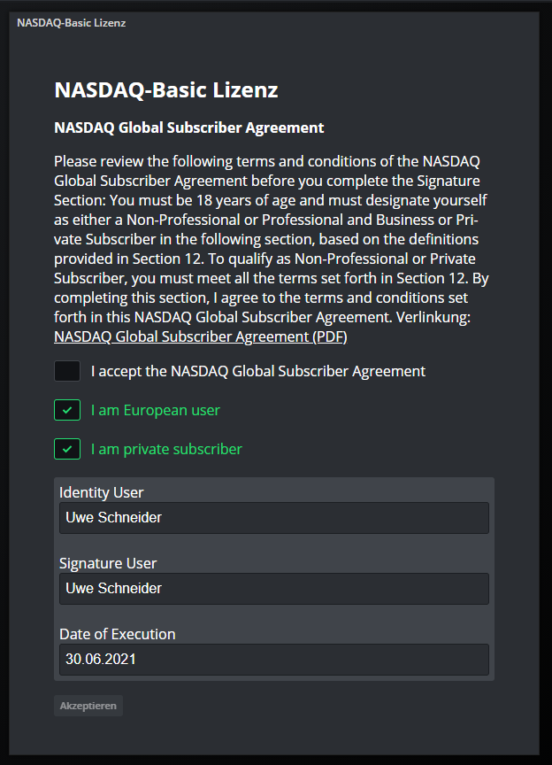Screen dimensions: 552x765
Task: Click the large 'NASDAQ-Basic Lizenz' heading
Action: tap(166, 89)
